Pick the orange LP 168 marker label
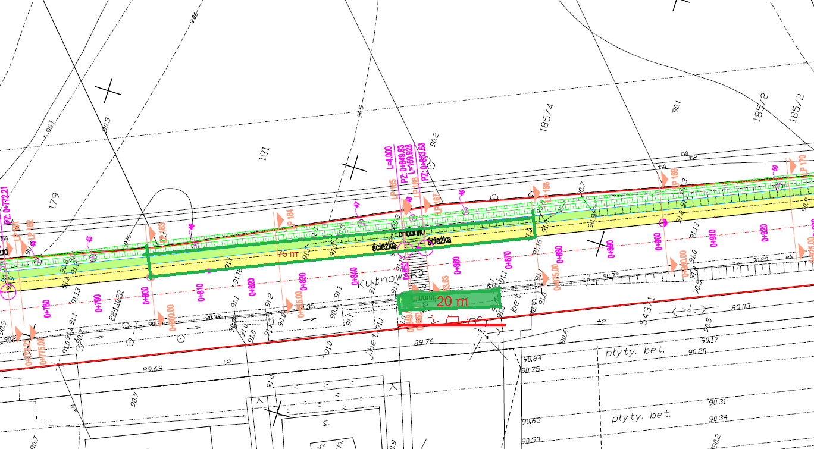 click(546, 192)
